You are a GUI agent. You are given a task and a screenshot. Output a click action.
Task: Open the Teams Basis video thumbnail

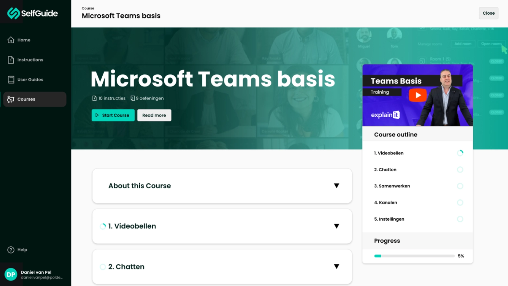point(418,95)
